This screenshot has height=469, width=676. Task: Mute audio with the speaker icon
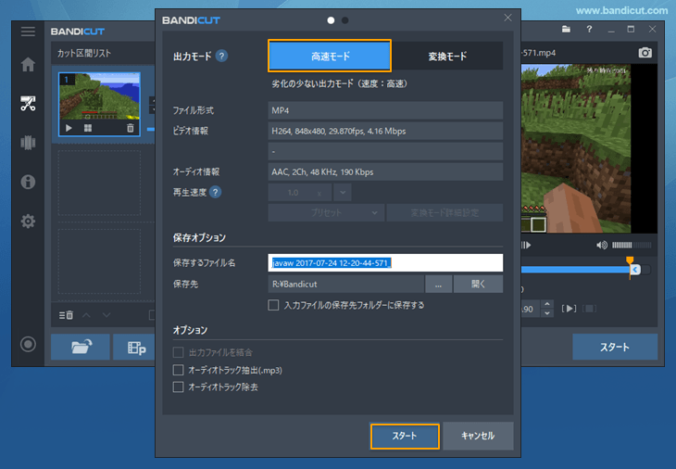[x=601, y=245]
